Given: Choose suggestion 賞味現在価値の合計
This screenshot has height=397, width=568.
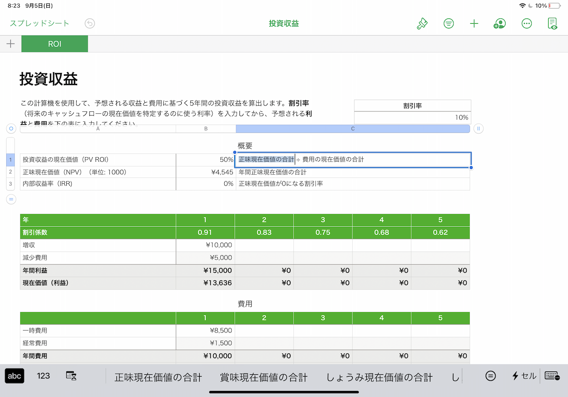Looking at the screenshot, I should (264, 377).
